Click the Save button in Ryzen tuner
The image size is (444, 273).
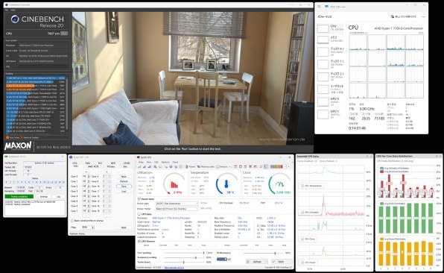tap(124, 186)
